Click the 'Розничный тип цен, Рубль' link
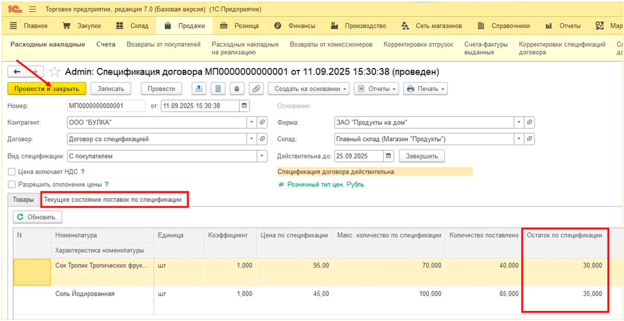The width and height of the screenshot is (624, 321). click(x=325, y=184)
